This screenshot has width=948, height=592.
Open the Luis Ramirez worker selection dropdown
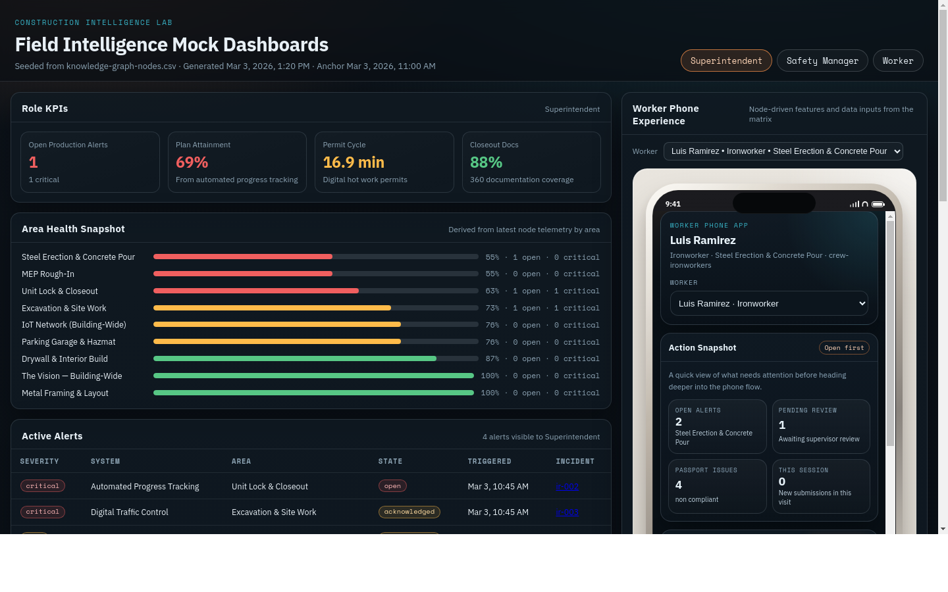point(783,151)
